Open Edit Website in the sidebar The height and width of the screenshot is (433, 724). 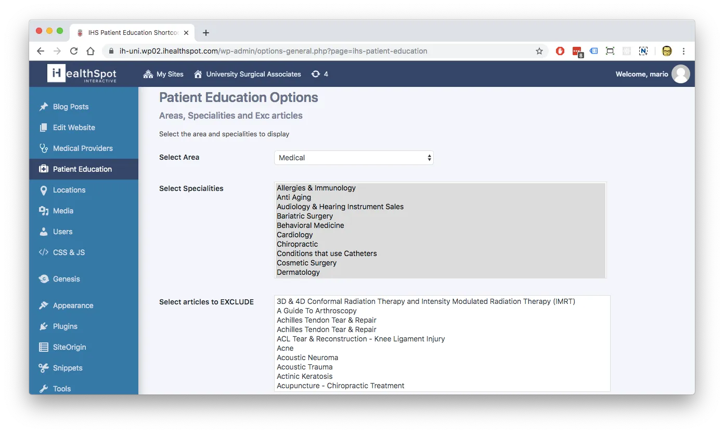pyautogui.click(x=84, y=128)
